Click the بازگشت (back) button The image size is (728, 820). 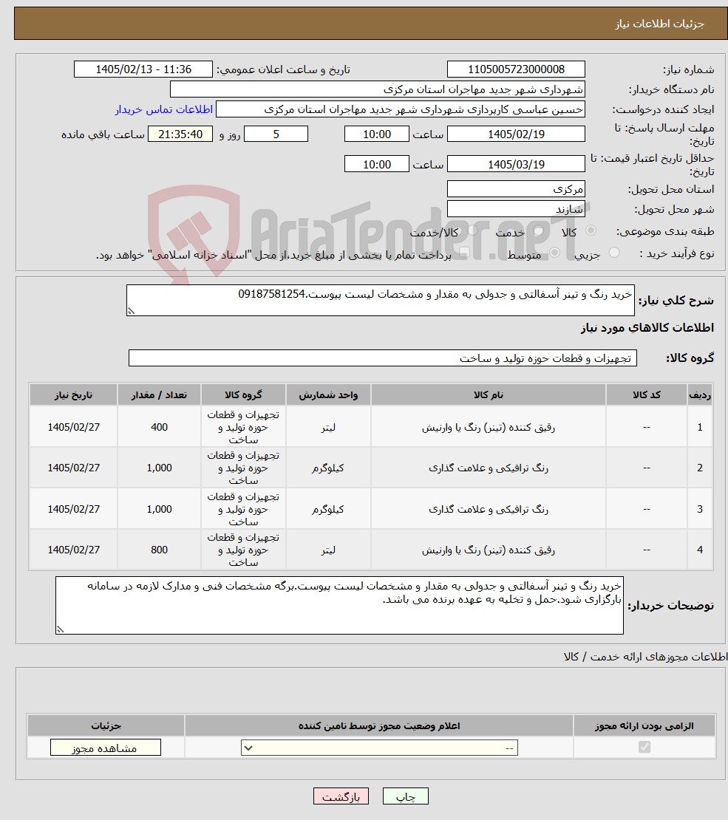pos(341,796)
